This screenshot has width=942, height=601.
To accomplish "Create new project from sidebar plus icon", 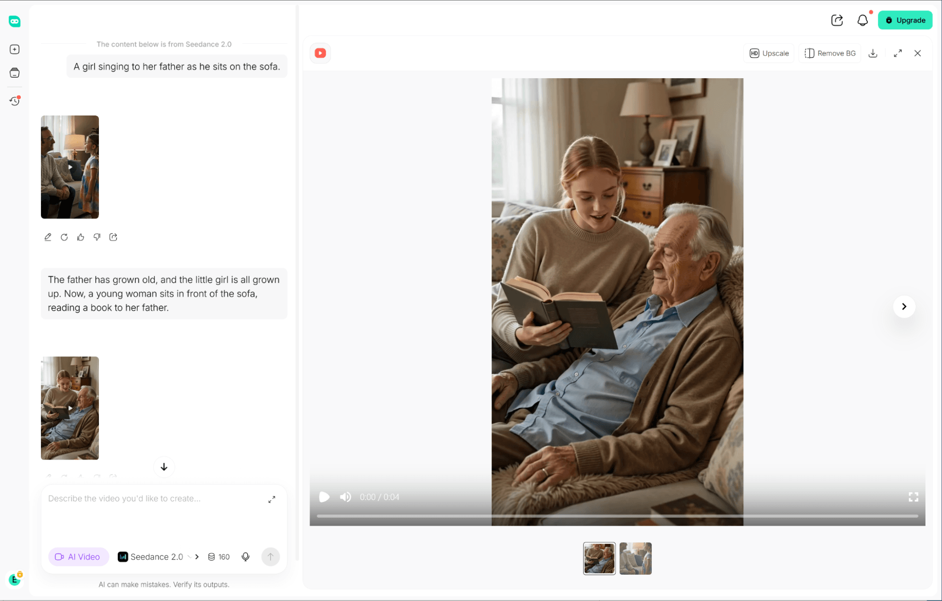I will tap(15, 49).
